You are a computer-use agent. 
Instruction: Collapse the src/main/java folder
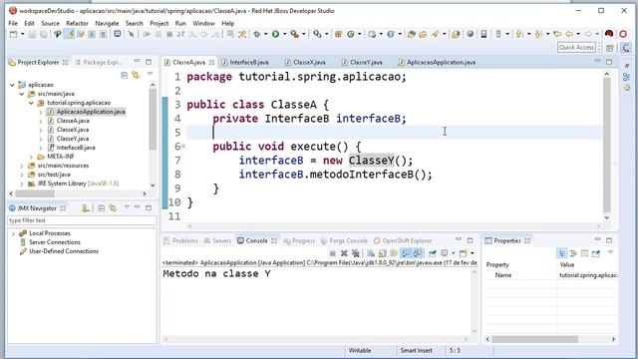22,94
